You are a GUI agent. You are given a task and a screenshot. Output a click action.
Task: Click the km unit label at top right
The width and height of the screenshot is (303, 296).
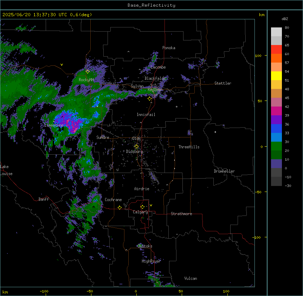(x=262, y=15)
